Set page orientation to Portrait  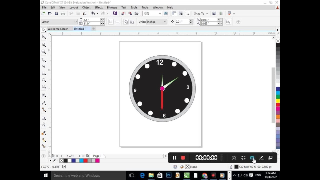pyautogui.click(x=111, y=22)
